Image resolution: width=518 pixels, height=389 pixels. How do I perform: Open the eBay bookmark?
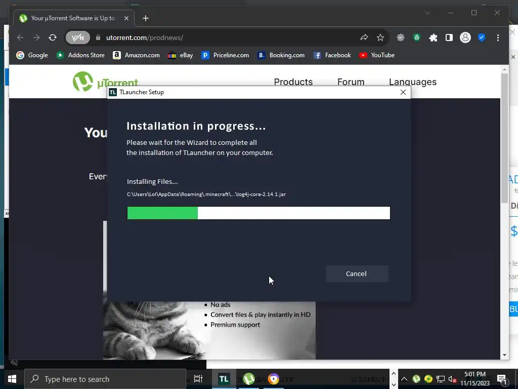(x=181, y=55)
